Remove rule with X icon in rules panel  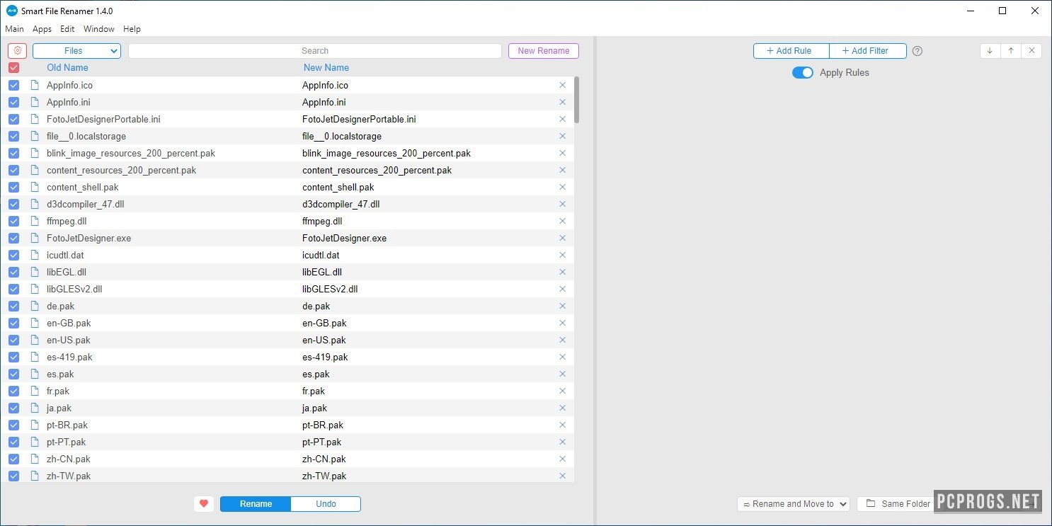pos(1031,51)
